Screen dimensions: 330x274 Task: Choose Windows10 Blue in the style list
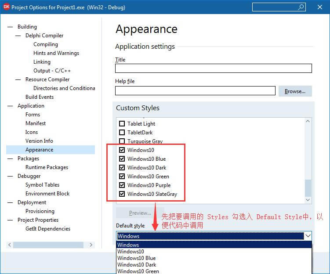[136, 258]
